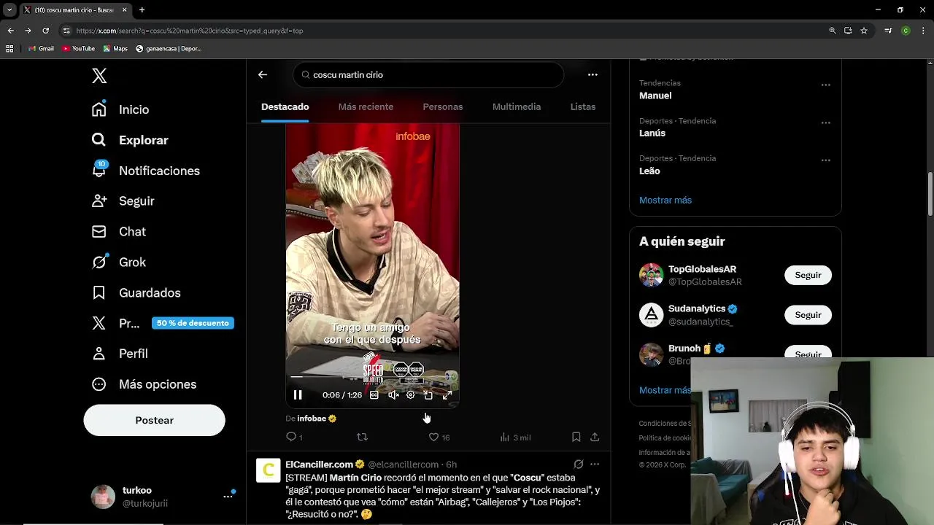Unmute the video sound
The image size is (934, 525).
[x=393, y=395]
